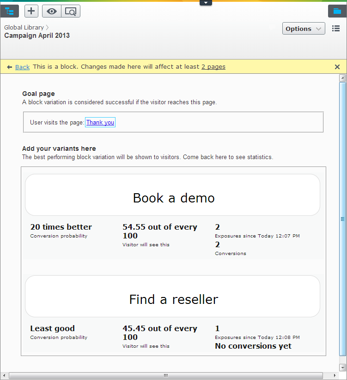This screenshot has height=380, width=347.
Task: Expand the global menu pull-down arrow
Action: (206, 3)
